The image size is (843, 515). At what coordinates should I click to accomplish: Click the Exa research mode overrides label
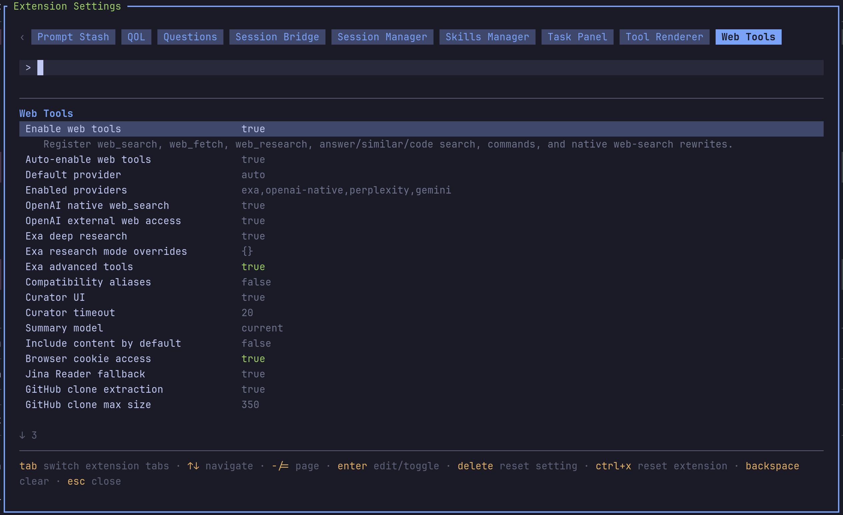pos(106,252)
